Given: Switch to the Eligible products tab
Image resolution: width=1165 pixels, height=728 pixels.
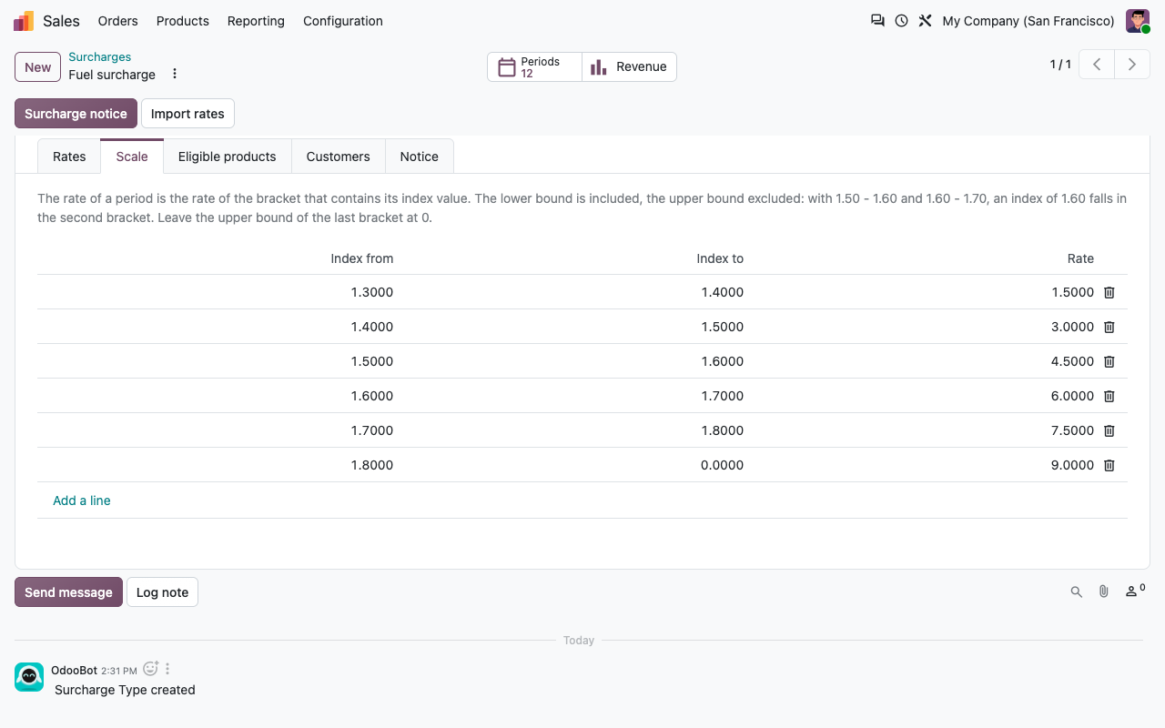Looking at the screenshot, I should 228,157.
